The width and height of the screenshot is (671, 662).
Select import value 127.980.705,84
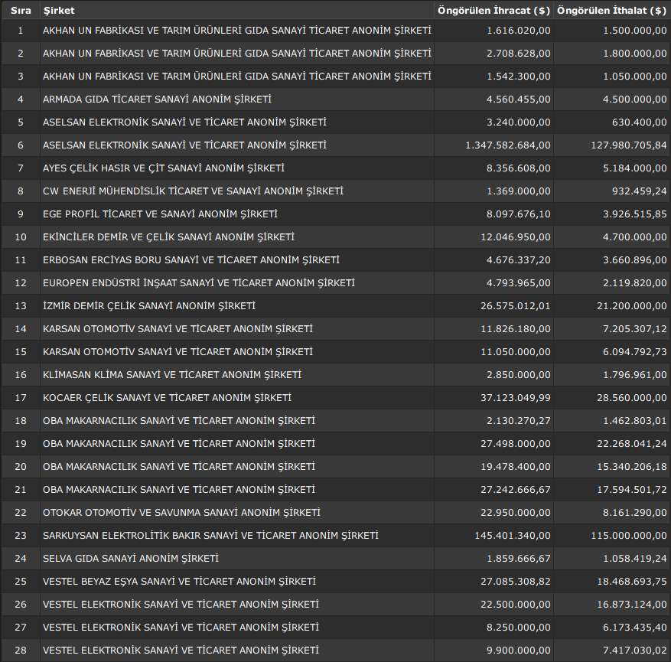tap(629, 145)
